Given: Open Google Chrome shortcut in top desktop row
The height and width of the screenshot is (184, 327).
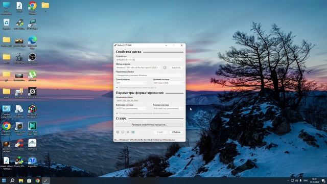Looking at the screenshot, I should tap(32, 8).
